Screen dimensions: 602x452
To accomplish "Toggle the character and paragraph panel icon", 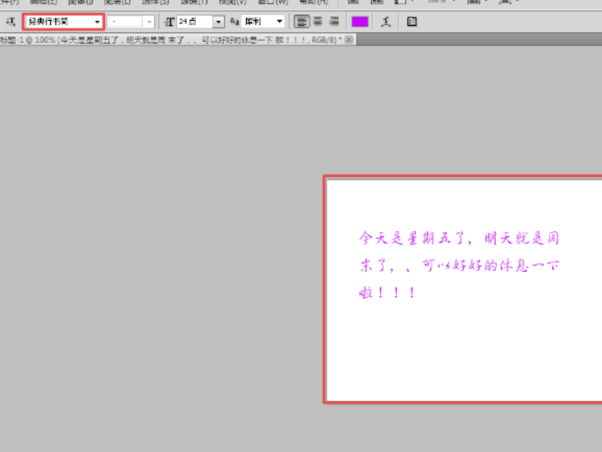I will tap(412, 22).
